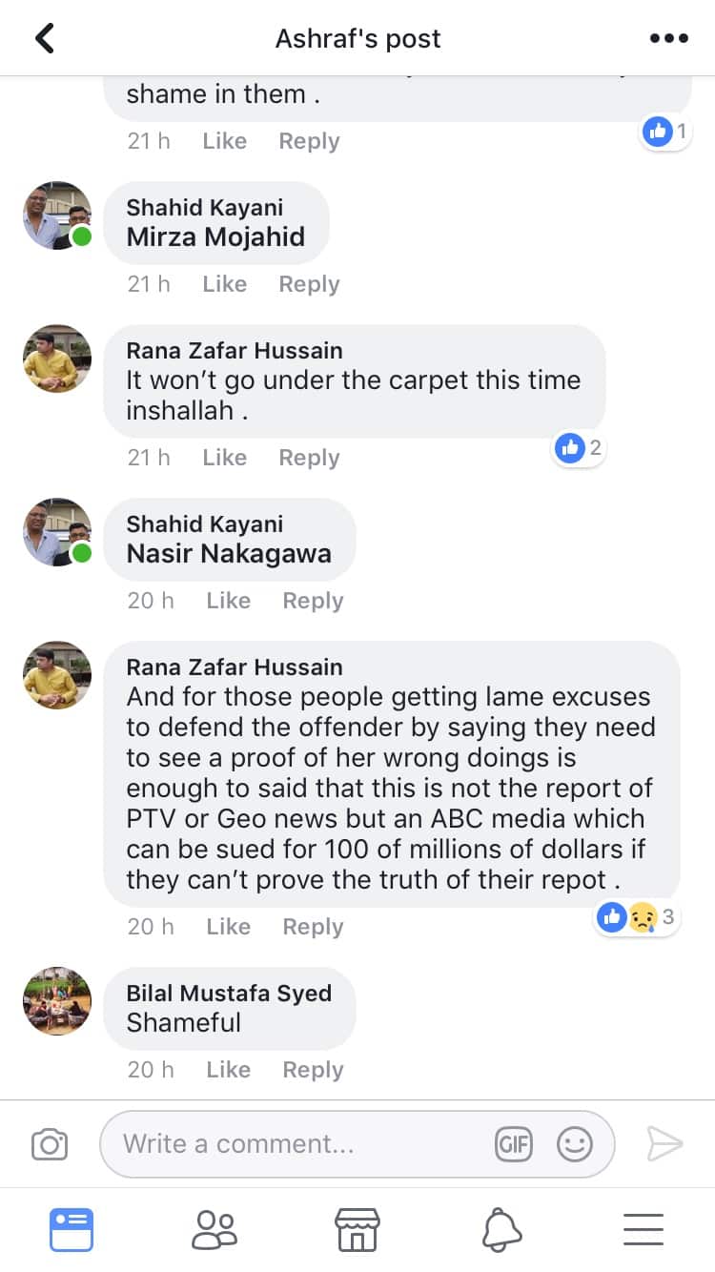Like Bilal Mustafa Syed's "Shameful" comment
Viewport: 715px width, 1272px height.
228,1070
